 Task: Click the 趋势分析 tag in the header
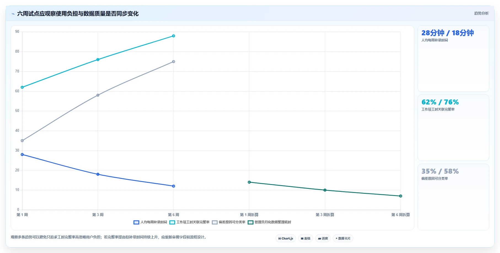tap(481, 13)
